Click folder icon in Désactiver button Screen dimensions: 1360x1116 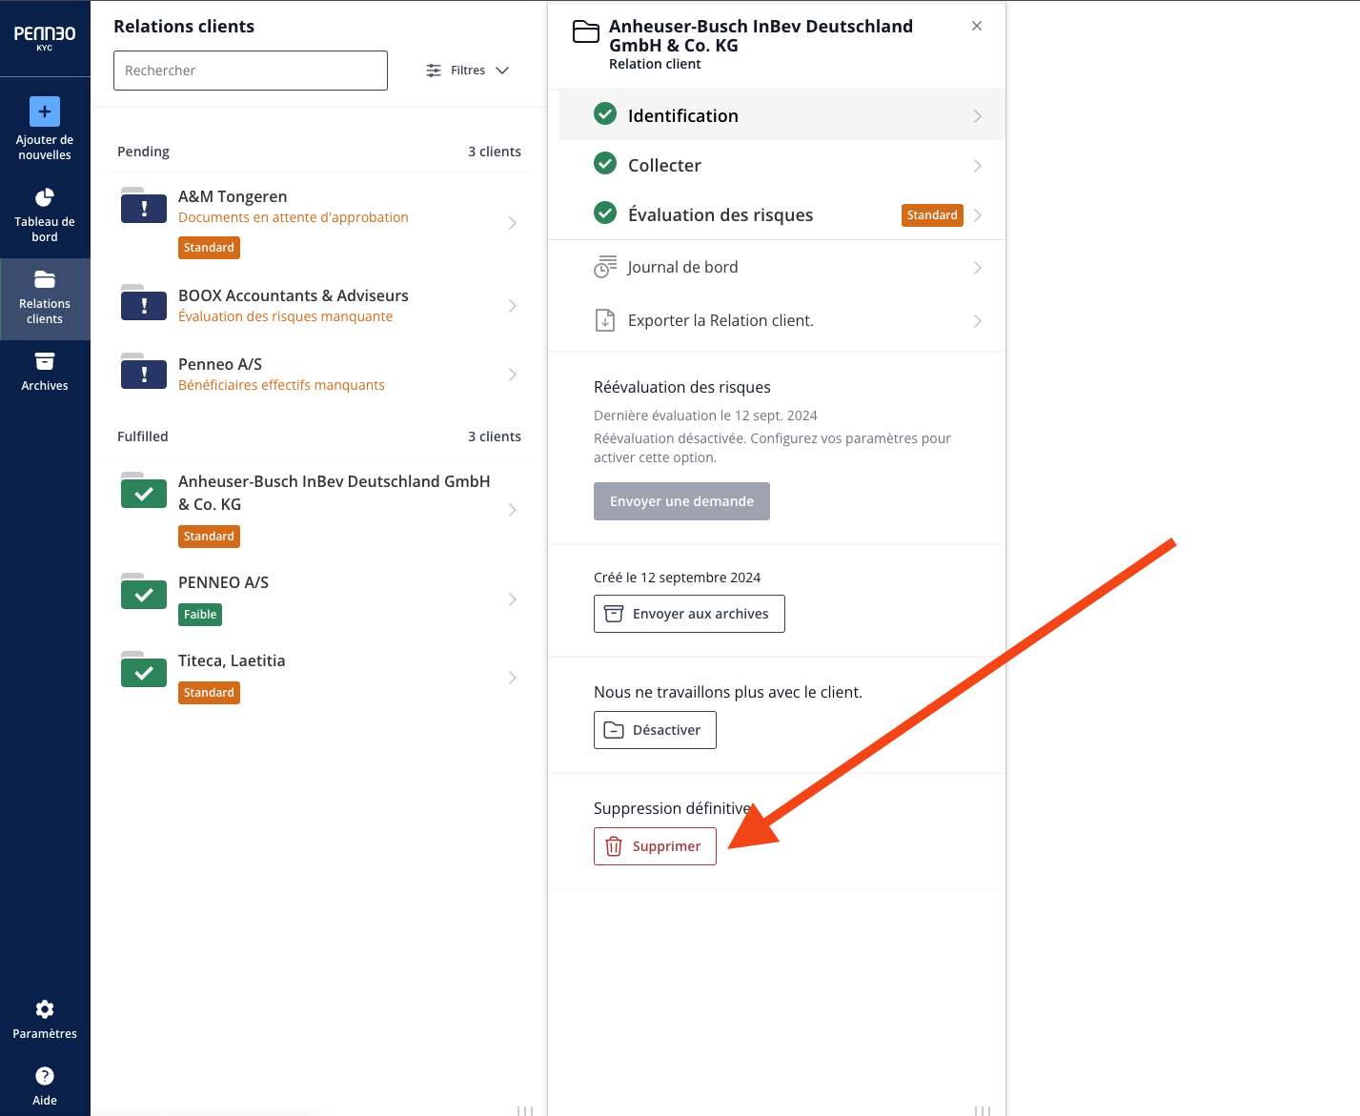click(x=615, y=730)
